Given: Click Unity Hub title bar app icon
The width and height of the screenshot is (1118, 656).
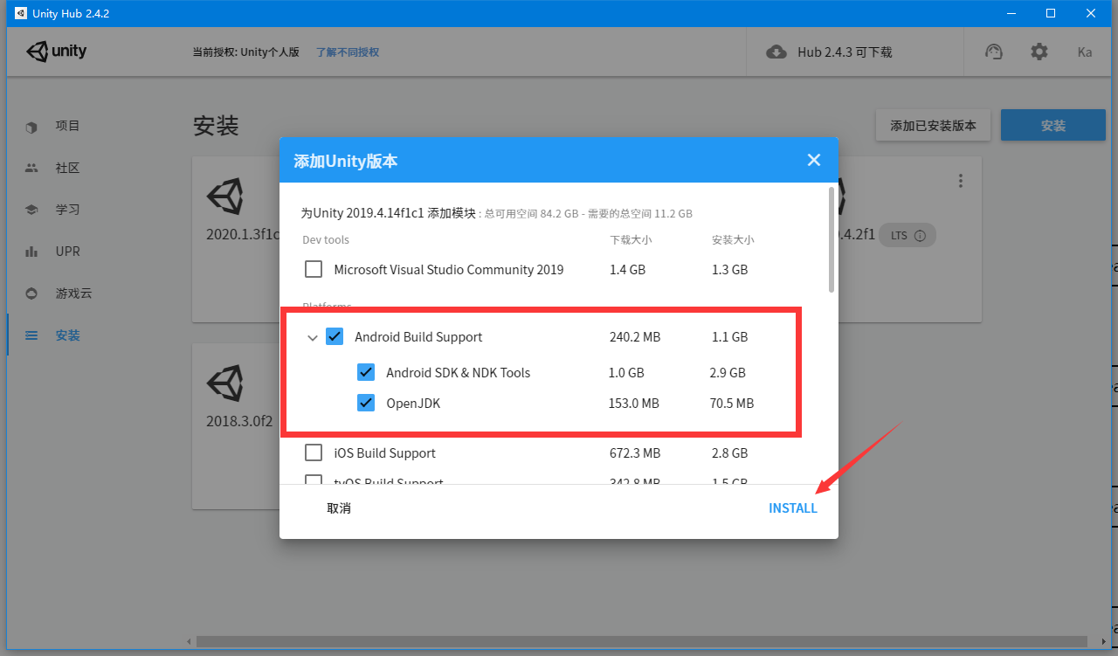Looking at the screenshot, I should (21, 13).
